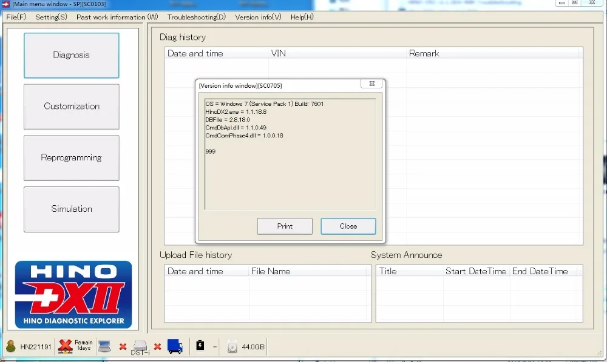
Task: Click the red X license status icon
Action: point(66,346)
